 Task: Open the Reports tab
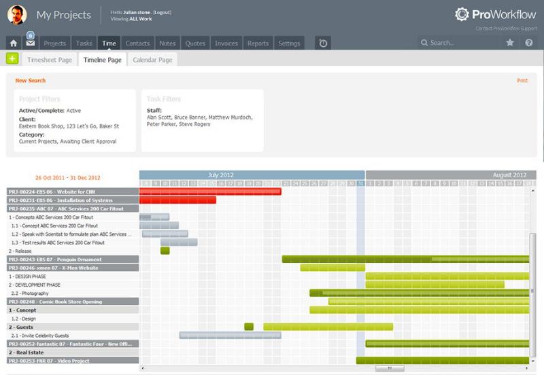tap(258, 43)
